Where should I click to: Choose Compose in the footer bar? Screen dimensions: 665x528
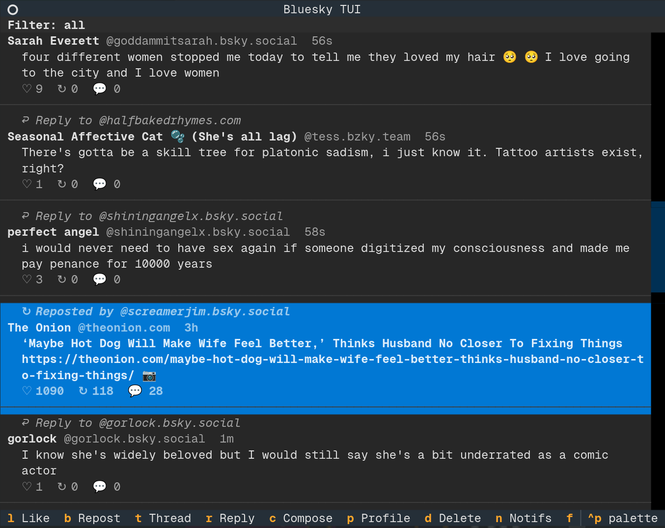[301, 519]
